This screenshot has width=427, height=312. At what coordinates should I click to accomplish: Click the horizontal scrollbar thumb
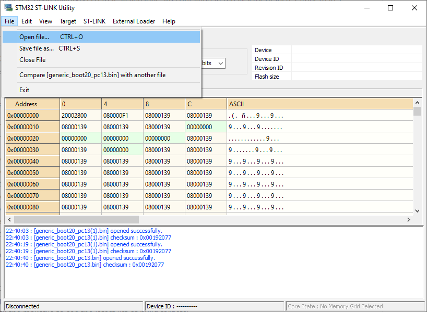77,219
